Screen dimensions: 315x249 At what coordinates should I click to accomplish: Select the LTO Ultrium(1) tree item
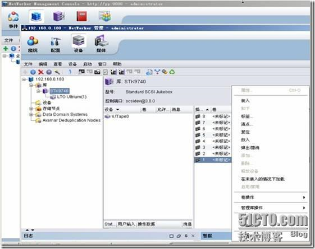tap(72, 97)
